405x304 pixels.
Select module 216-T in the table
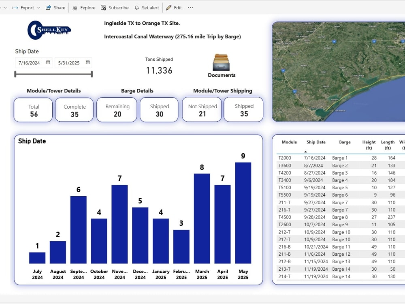click(x=284, y=210)
